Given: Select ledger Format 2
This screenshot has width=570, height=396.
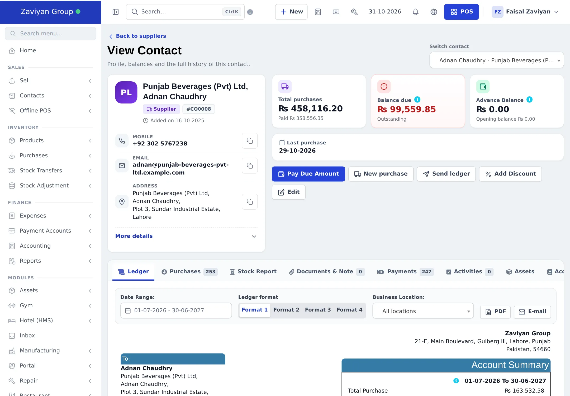Looking at the screenshot, I should tap(286, 310).
